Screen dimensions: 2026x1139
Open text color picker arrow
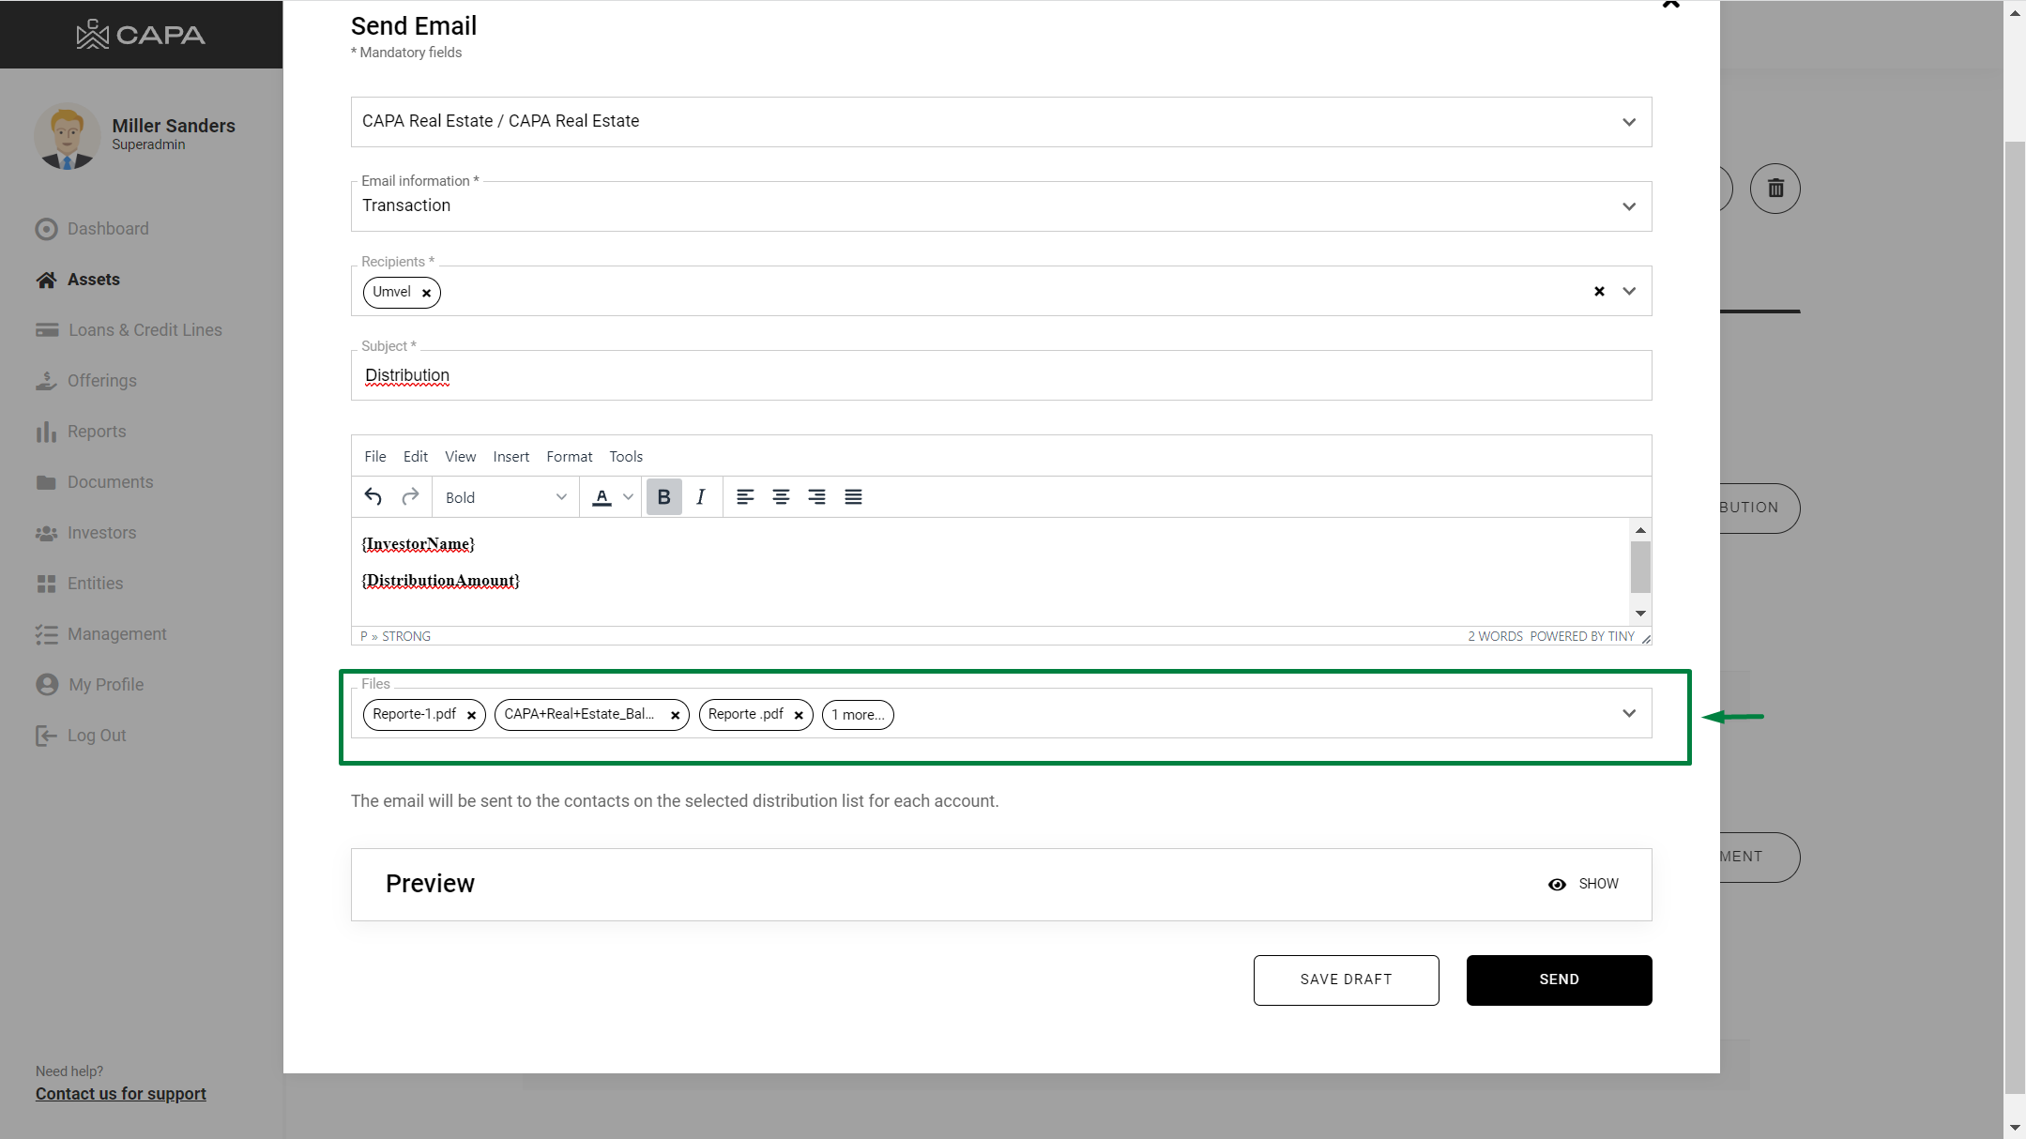628,497
